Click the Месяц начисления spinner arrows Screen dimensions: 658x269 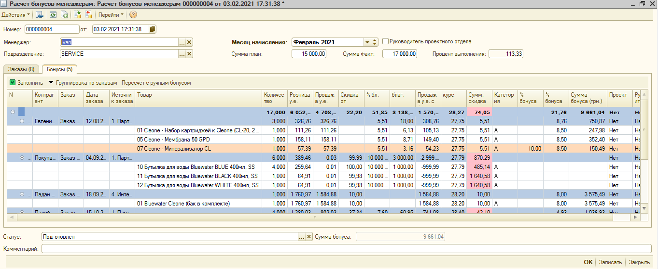375,42
